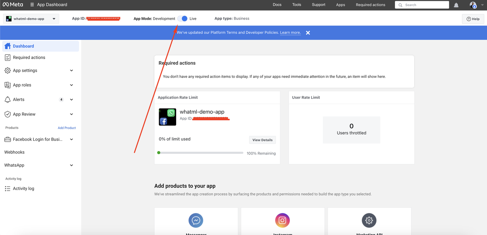
Task: Click the Application Rate Limit heading
Action: (178, 98)
